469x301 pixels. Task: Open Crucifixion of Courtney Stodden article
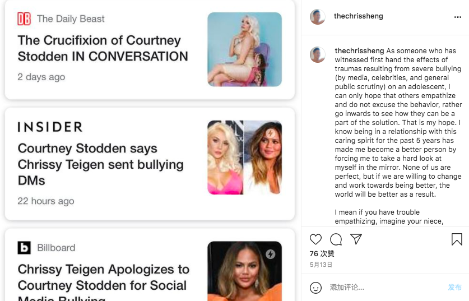[x=103, y=48]
